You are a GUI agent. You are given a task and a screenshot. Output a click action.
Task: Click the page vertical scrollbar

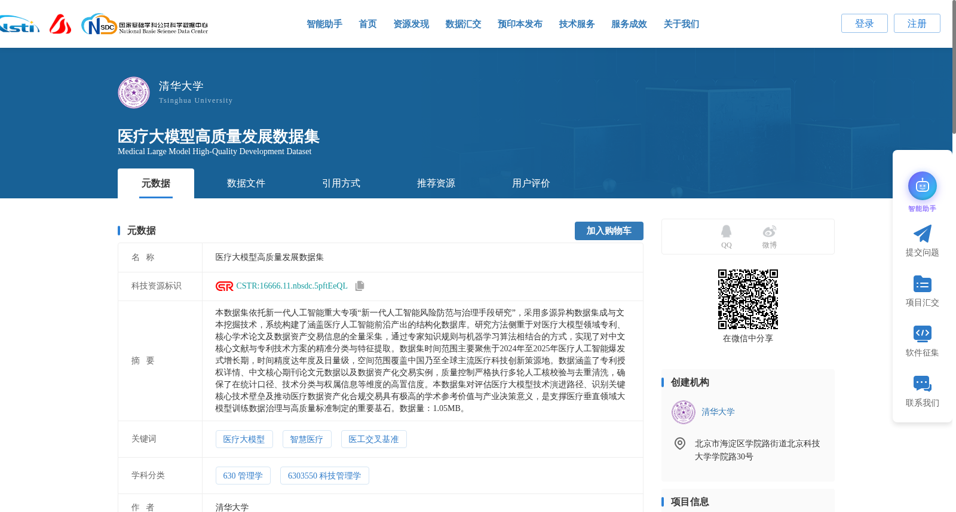[954, 67]
